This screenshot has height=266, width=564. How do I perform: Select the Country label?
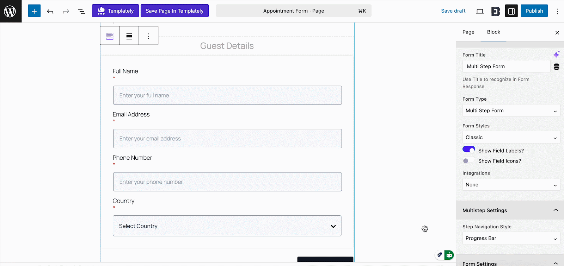click(123, 201)
